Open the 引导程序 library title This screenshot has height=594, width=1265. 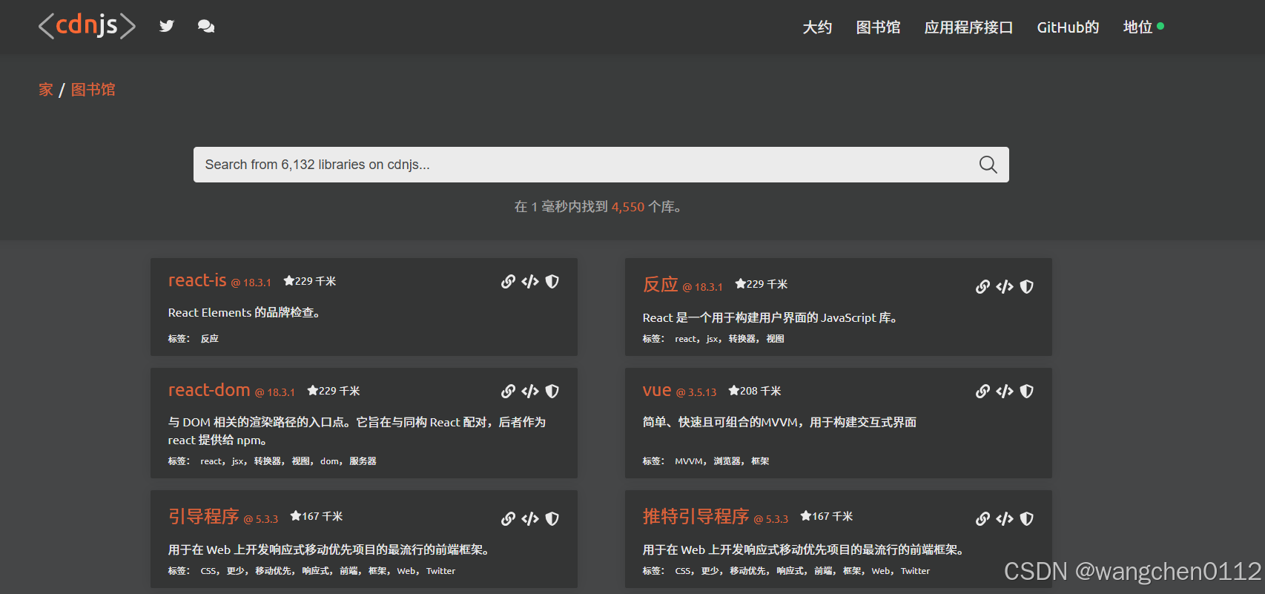(x=203, y=516)
